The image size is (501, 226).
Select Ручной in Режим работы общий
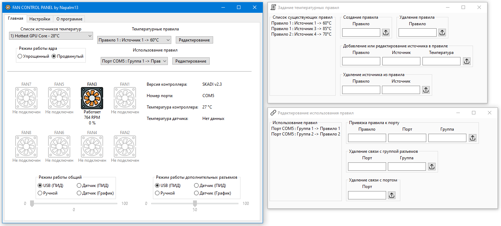[x=48, y=193]
